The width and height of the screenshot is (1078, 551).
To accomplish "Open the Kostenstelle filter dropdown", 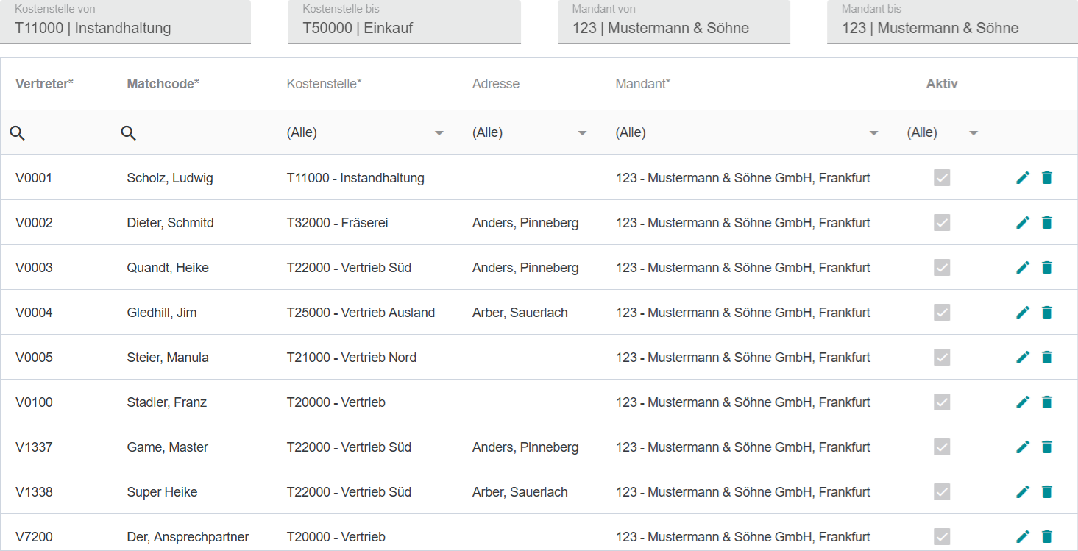I will pos(366,133).
